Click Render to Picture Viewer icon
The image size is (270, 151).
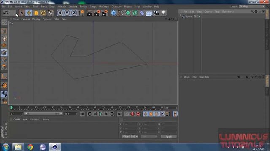pyautogui.click(x=97, y=13)
